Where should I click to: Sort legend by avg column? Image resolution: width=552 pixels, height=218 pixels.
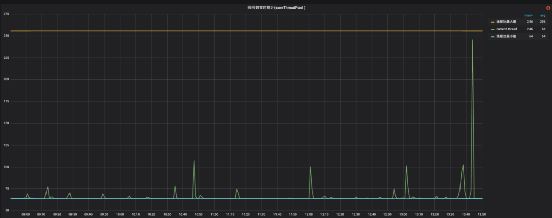pos(543,15)
